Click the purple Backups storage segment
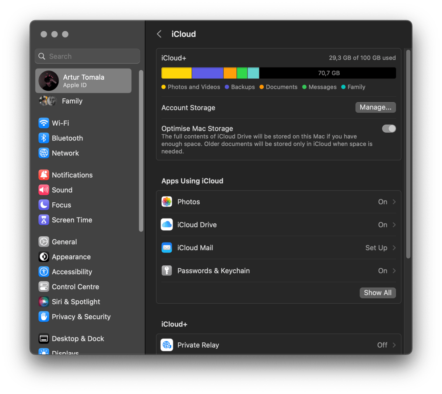 coord(207,73)
